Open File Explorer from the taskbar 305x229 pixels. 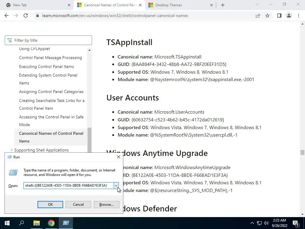coord(36,223)
